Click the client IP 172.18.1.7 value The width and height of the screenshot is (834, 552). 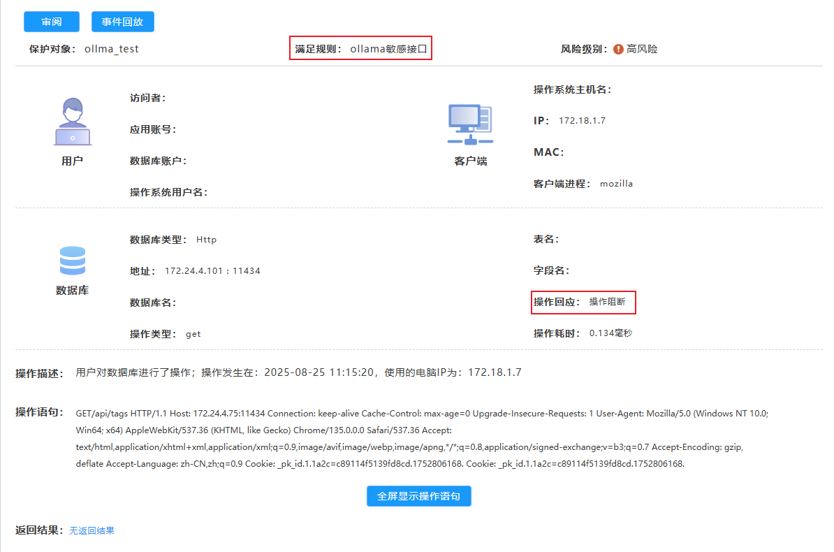[x=582, y=121]
